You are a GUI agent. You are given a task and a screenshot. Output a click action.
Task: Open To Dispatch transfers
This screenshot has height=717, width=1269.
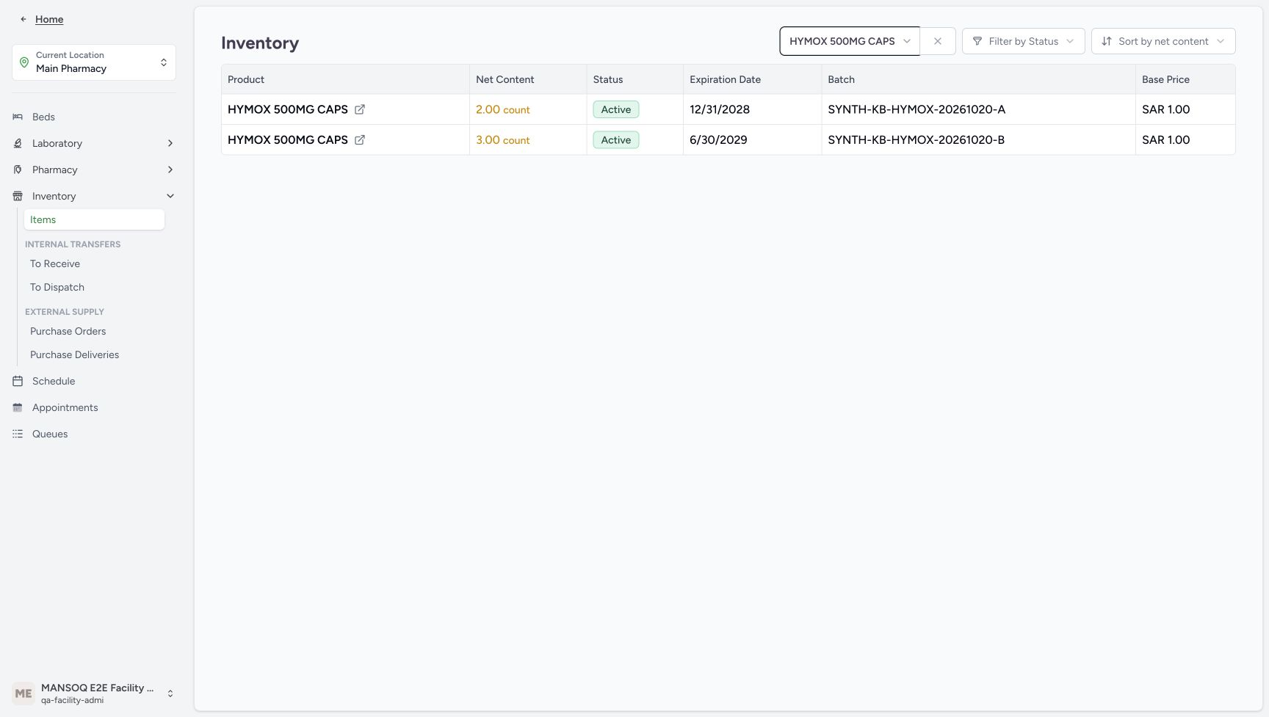(57, 287)
